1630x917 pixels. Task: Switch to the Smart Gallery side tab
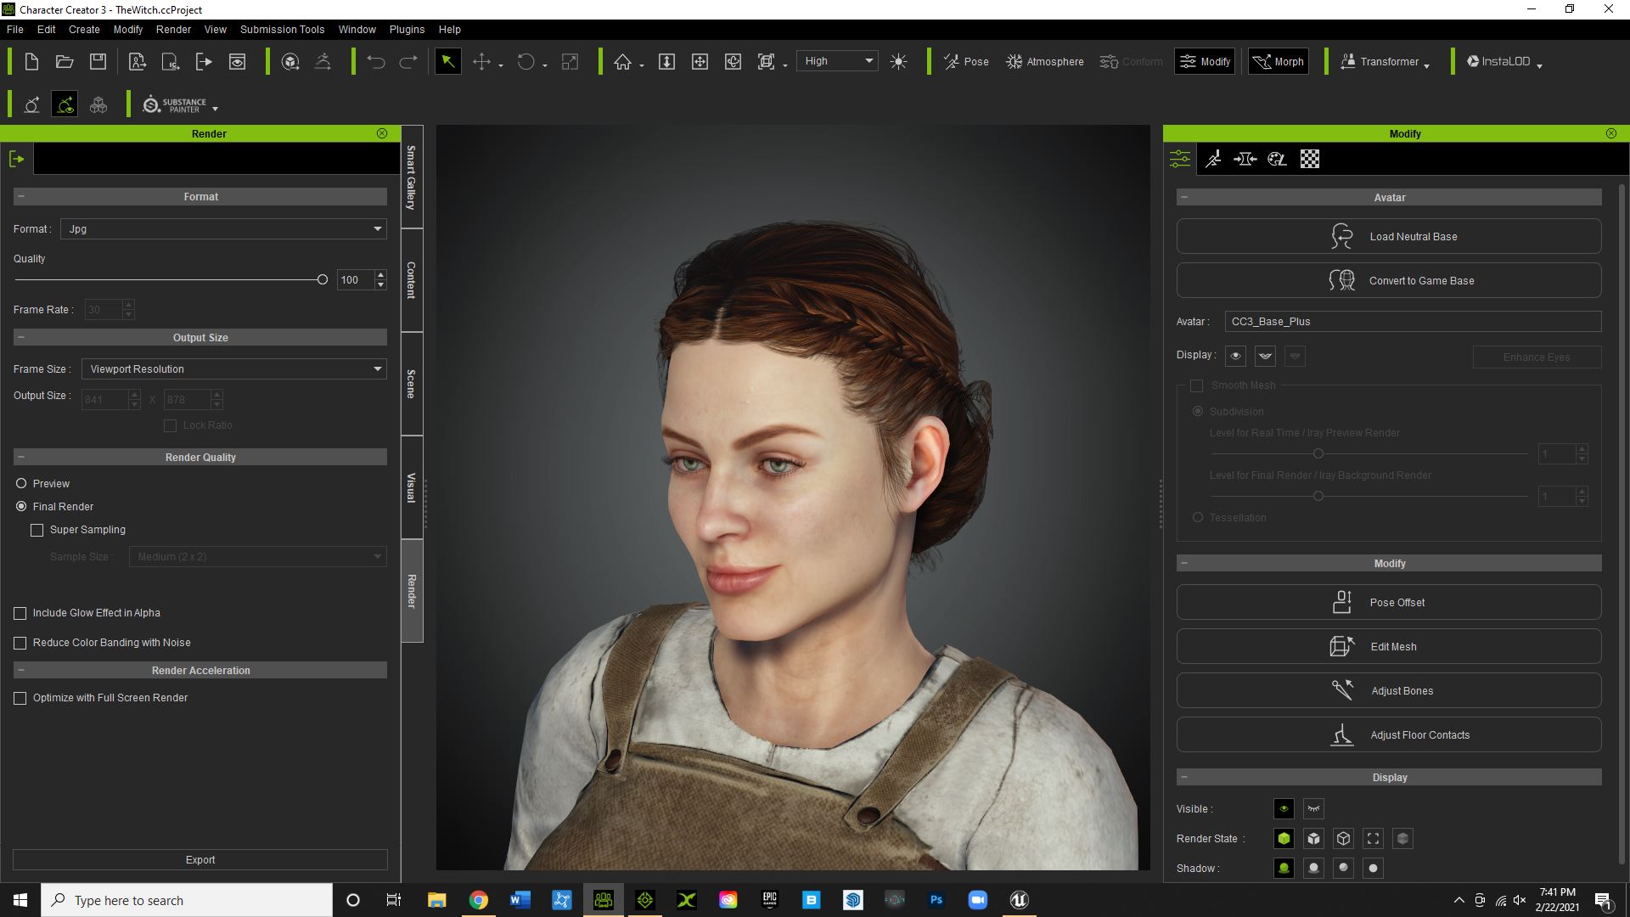point(412,177)
